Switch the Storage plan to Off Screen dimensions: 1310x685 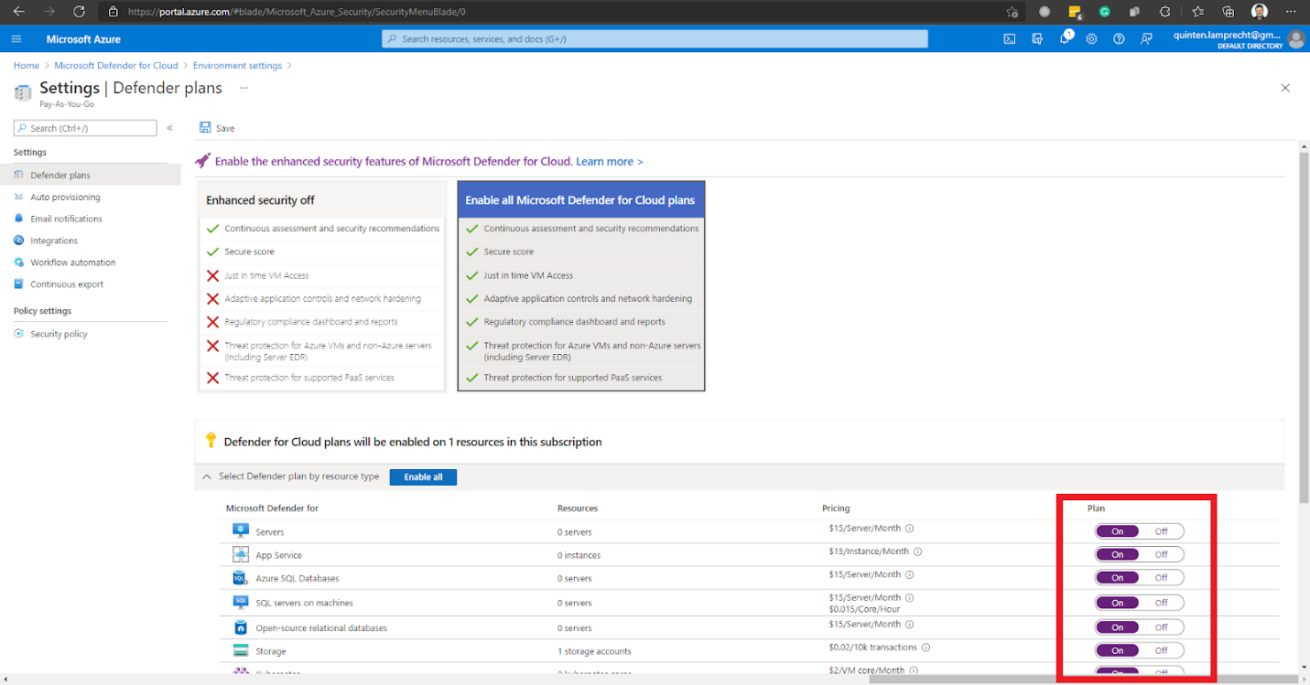coord(1161,650)
